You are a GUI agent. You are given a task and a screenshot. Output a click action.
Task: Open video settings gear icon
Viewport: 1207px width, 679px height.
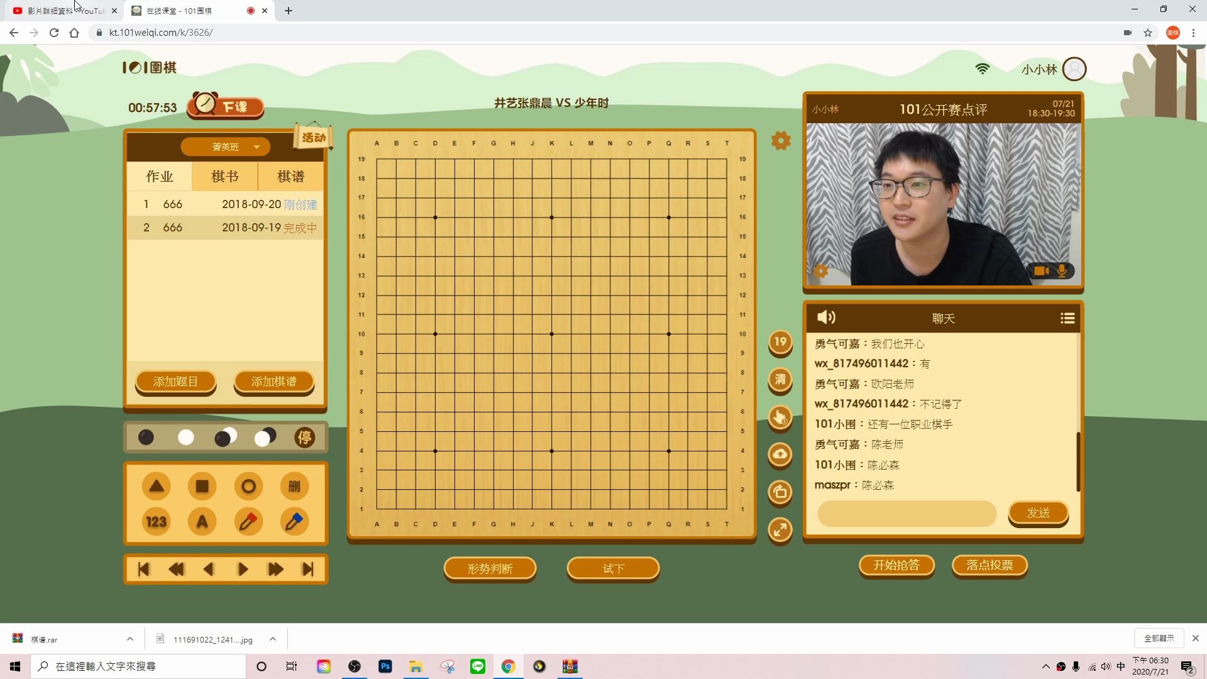[x=821, y=271]
